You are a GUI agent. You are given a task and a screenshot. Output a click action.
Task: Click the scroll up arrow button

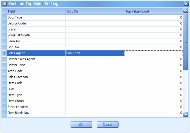coord(186,10)
